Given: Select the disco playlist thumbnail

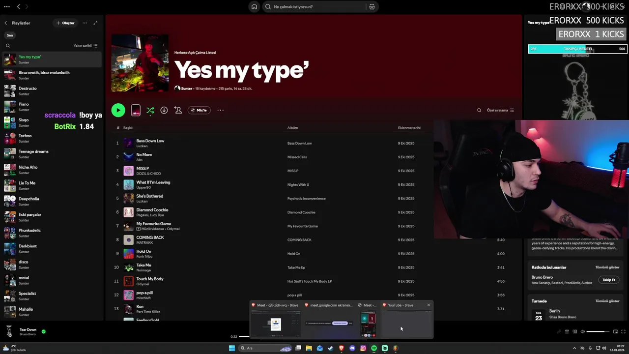Looking at the screenshot, I should 10,264.
